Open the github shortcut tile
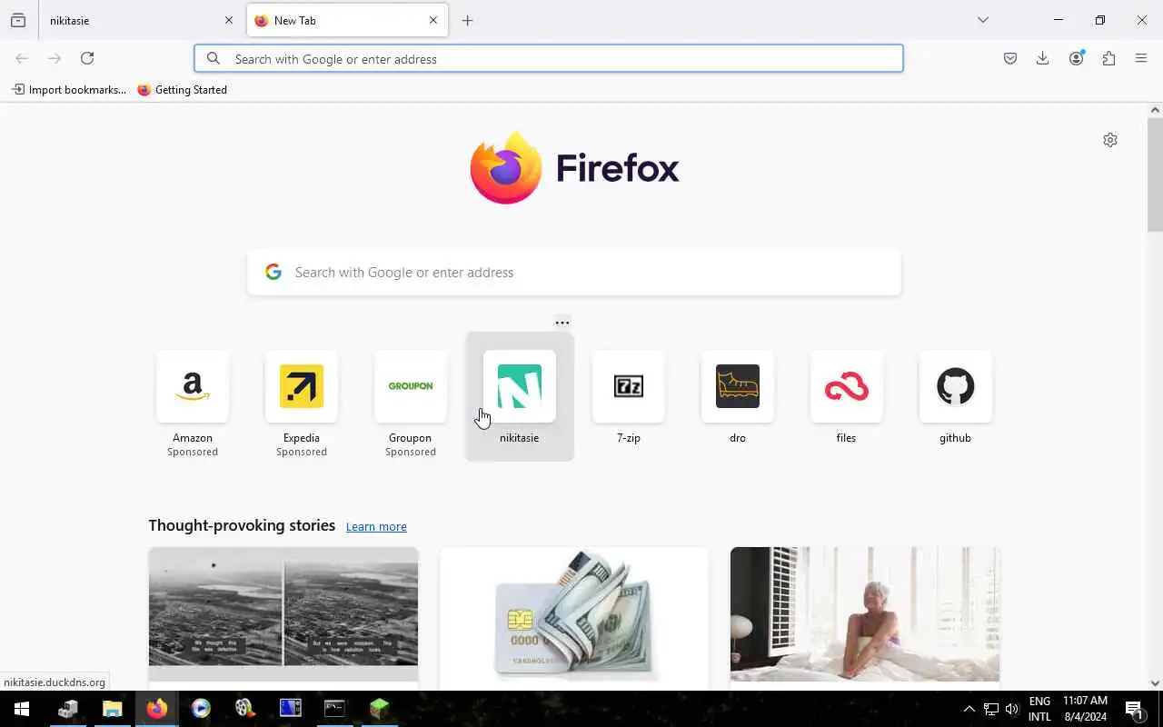 (x=956, y=396)
